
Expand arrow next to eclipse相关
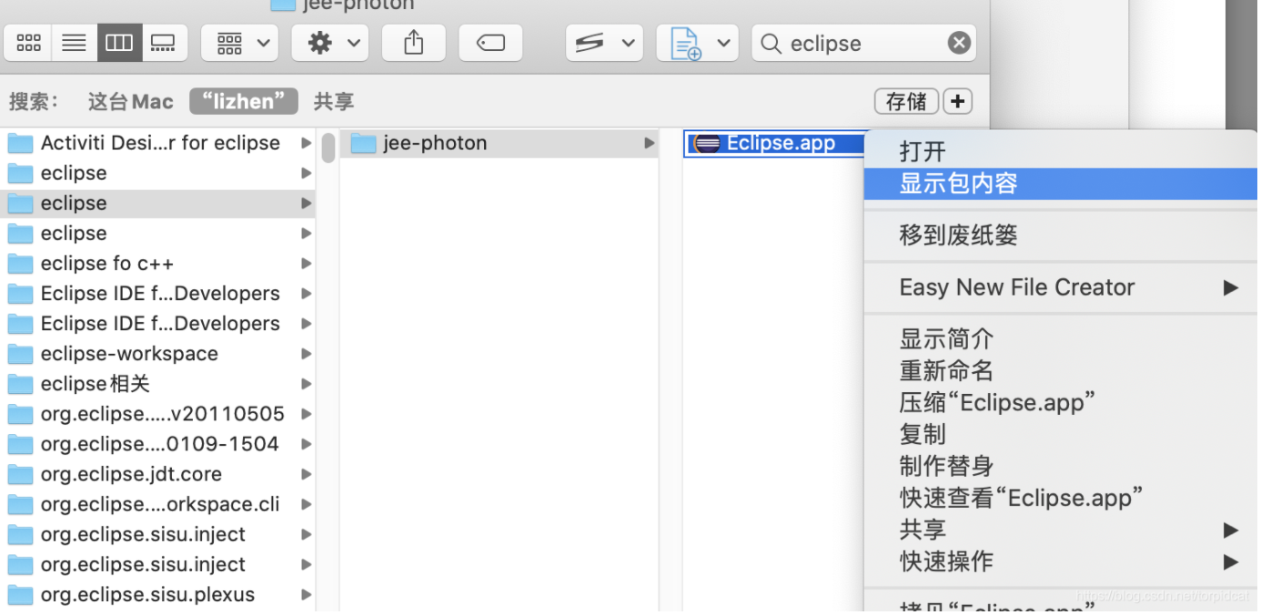tap(306, 384)
